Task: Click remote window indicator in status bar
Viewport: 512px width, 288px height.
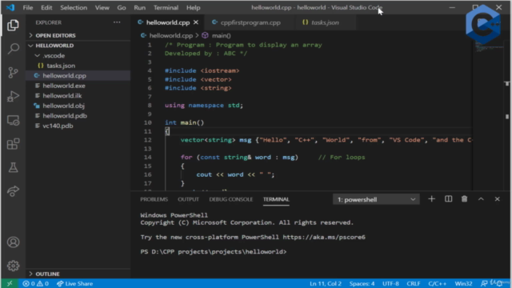Action: (10, 283)
